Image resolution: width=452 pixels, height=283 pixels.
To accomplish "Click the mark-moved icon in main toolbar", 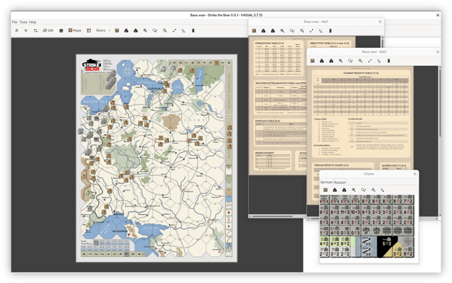I will click(x=183, y=30).
